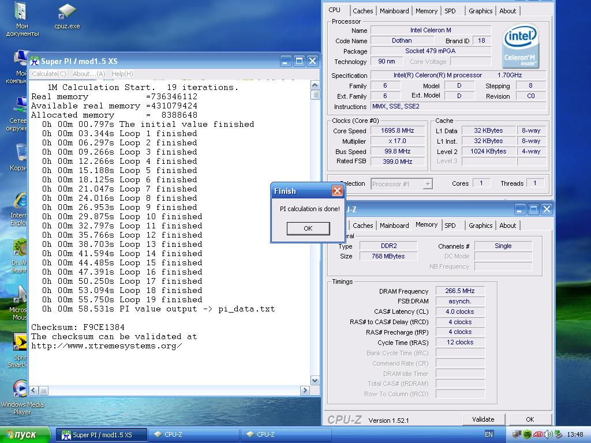Open the Processor #1 selection dropdown
This screenshot has width=591, height=443.
point(402,184)
